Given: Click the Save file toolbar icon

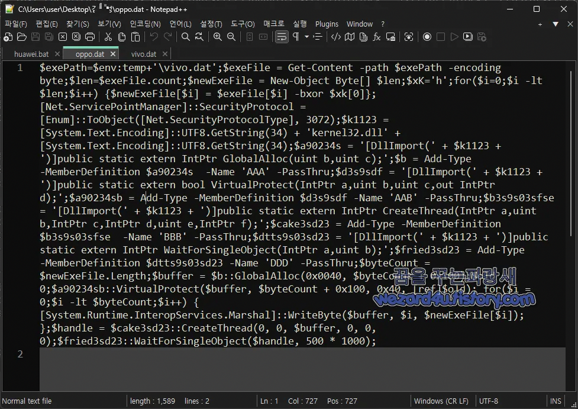Looking at the screenshot, I should [35, 37].
